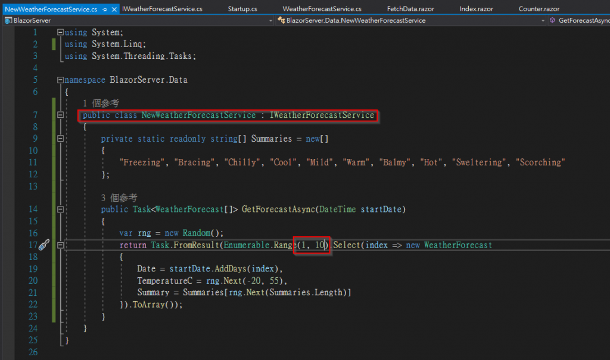Click the method icon beside GetForecastAsync

552,20
